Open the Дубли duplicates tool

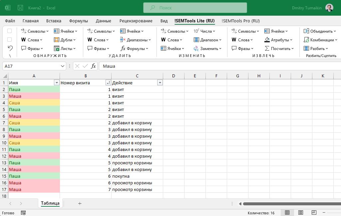pos(65,40)
